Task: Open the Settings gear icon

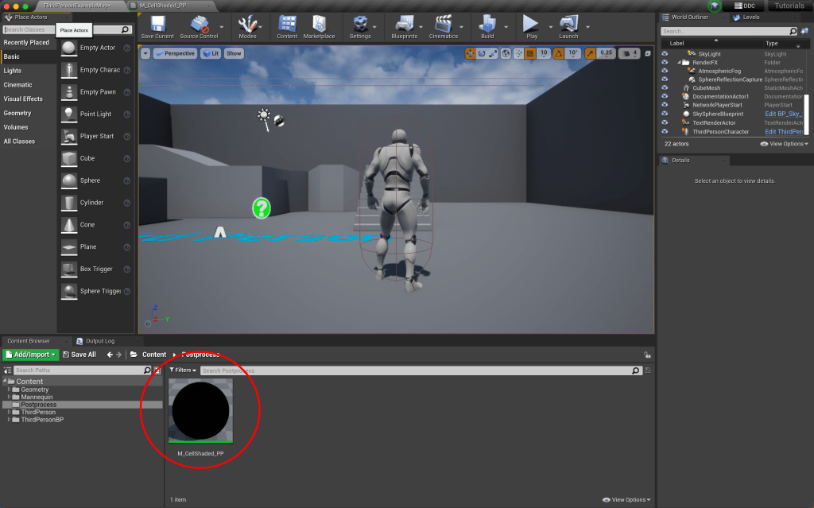Action: (359, 25)
